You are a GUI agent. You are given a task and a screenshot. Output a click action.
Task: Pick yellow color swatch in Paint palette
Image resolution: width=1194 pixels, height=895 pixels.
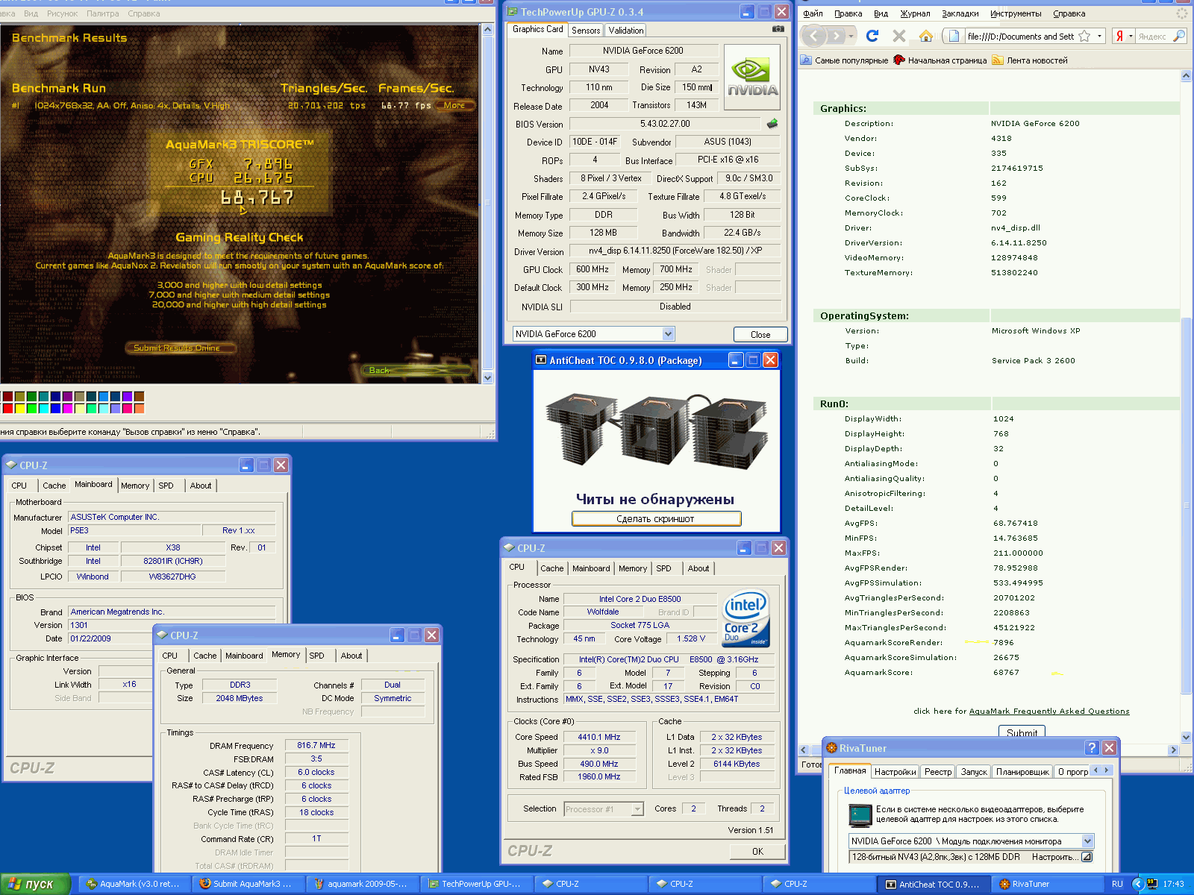(19, 408)
